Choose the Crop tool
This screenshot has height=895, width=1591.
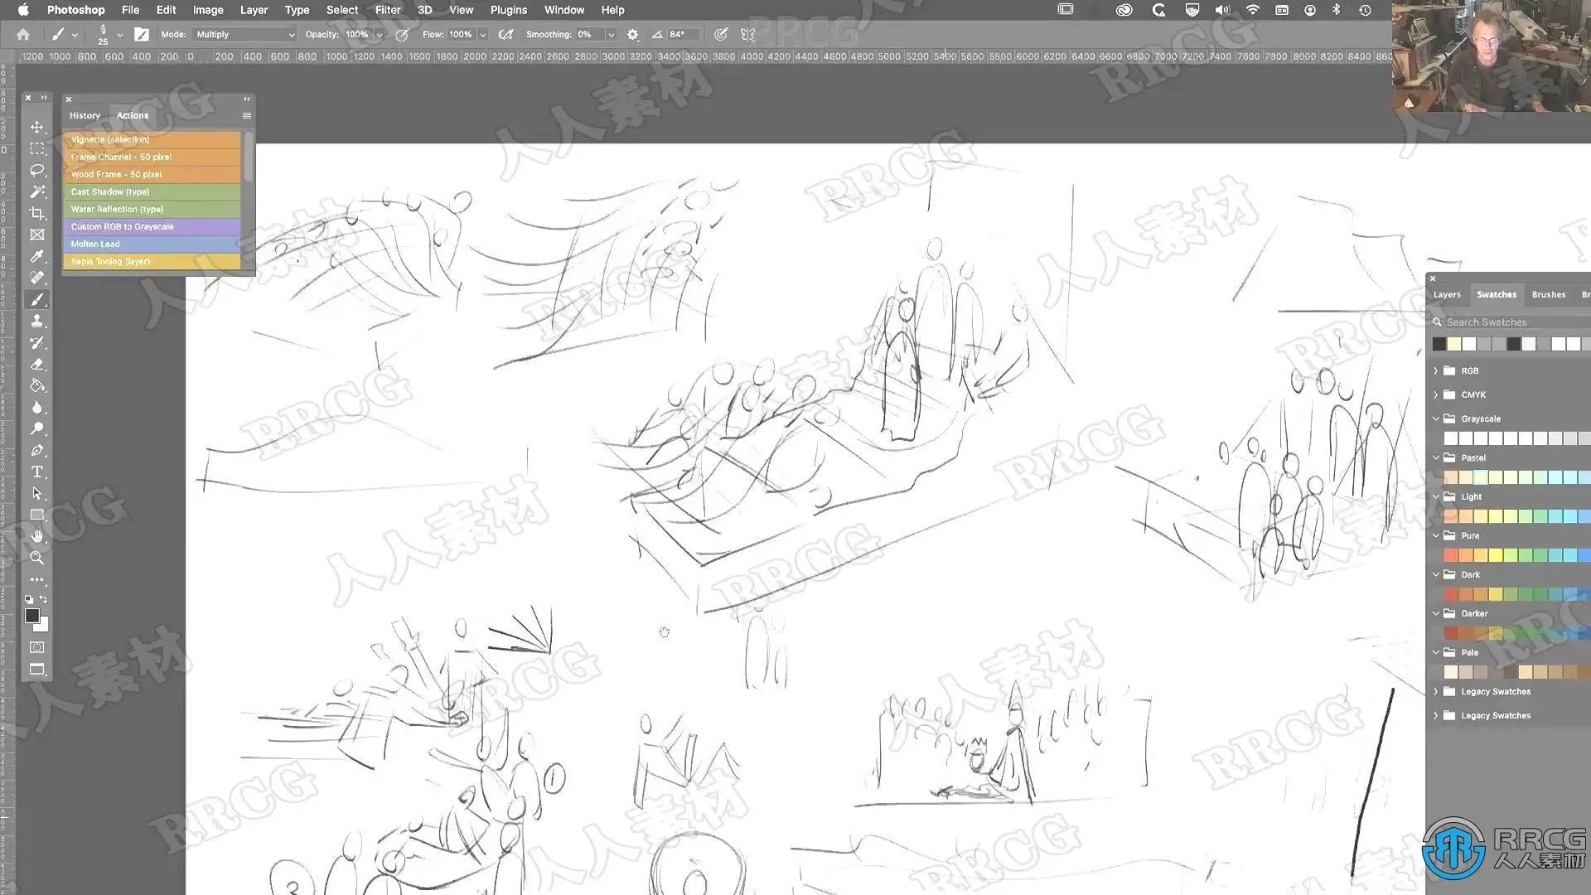pyautogui.click(x=36, y=213)
